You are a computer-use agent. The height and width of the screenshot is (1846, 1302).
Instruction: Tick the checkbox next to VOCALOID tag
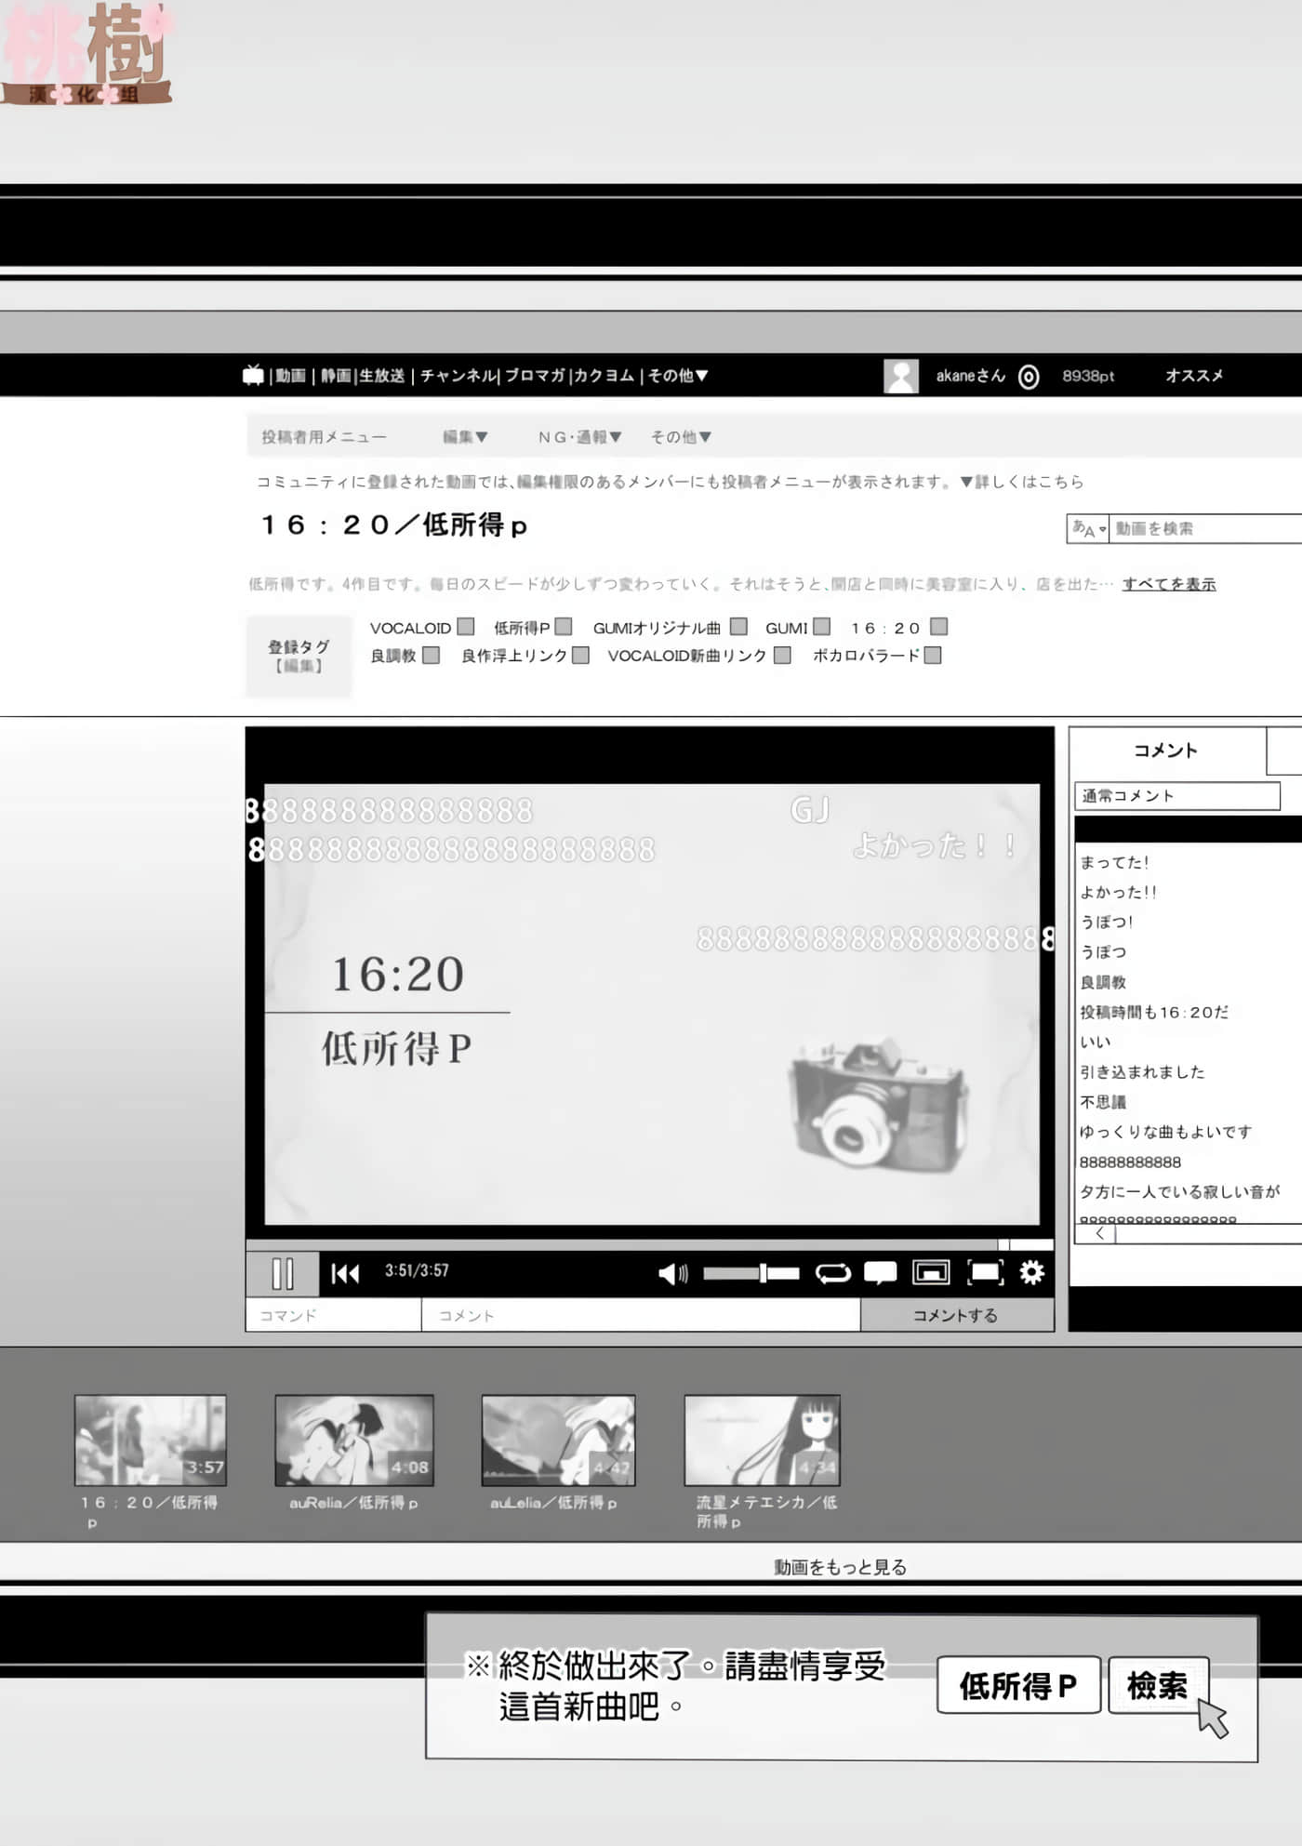coord(466,627)
